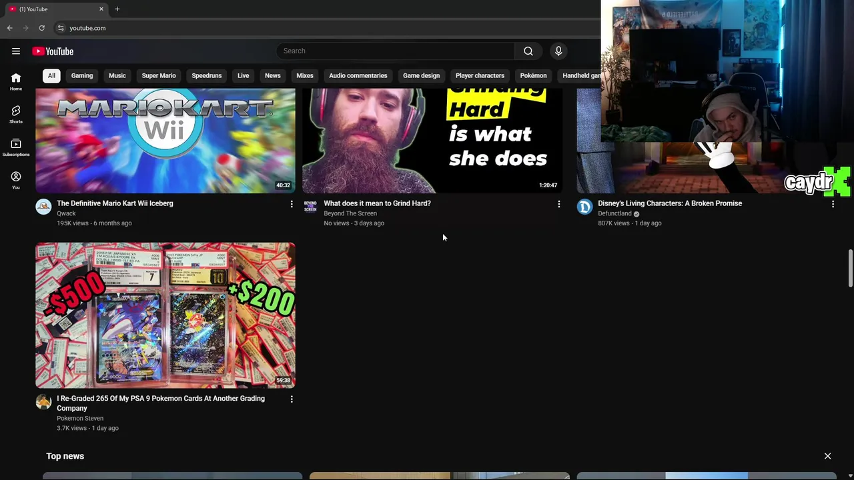Open the Grind Hard video thumbnail
The height and width of the screenshot is (480, 854).
(432, 141)
